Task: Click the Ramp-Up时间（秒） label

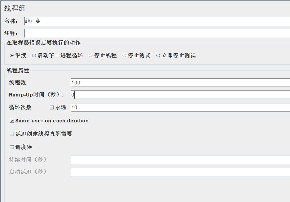Action: (x=36, y=95)
